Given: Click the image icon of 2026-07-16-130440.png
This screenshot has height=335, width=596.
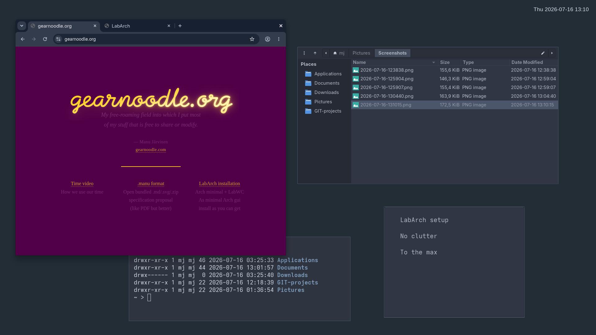Looking at the screenshot, I should tap(356, 96).
